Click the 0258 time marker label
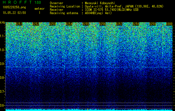 click(136, 24)
